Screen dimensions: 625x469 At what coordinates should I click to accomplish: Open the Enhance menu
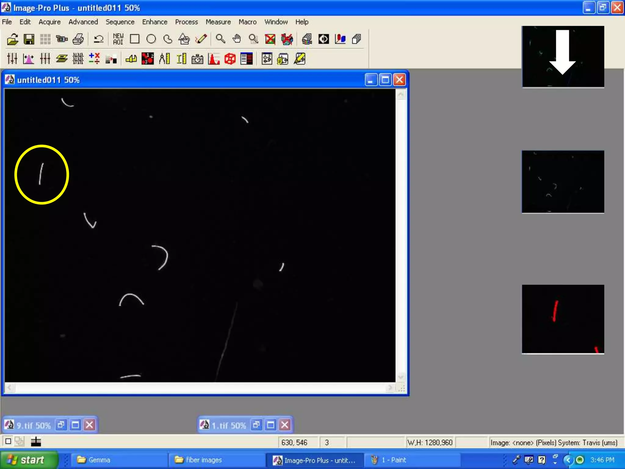pyautogui.click(x=154, y=22)
